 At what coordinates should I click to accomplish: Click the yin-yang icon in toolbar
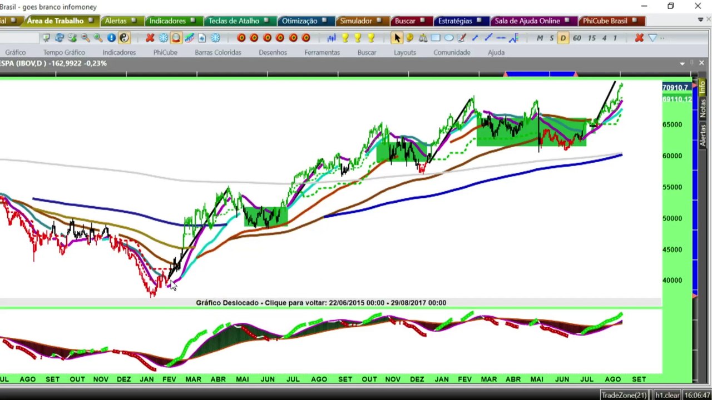click(x=124, y=38)
